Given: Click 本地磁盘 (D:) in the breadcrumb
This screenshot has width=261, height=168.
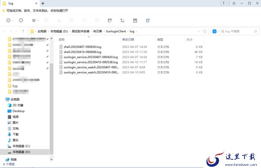Looking at the screenshot, I should [x=59, y=31].
